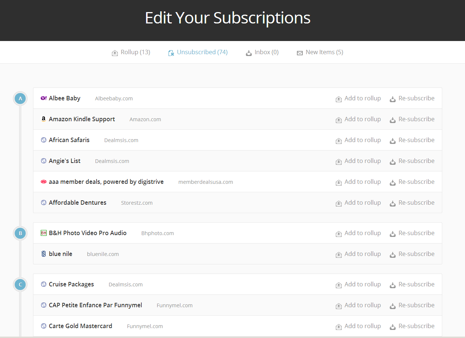Re-subscribe to B&H Photo Video Pro Audio
Image resolution: width=465 pixels, height=338 pixels.
click(x=412, y=233)
